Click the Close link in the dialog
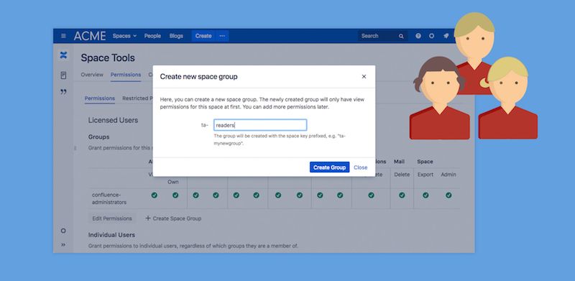Image resolution: width=575 pixels, height=281 pixels. [x=361, y=167]
